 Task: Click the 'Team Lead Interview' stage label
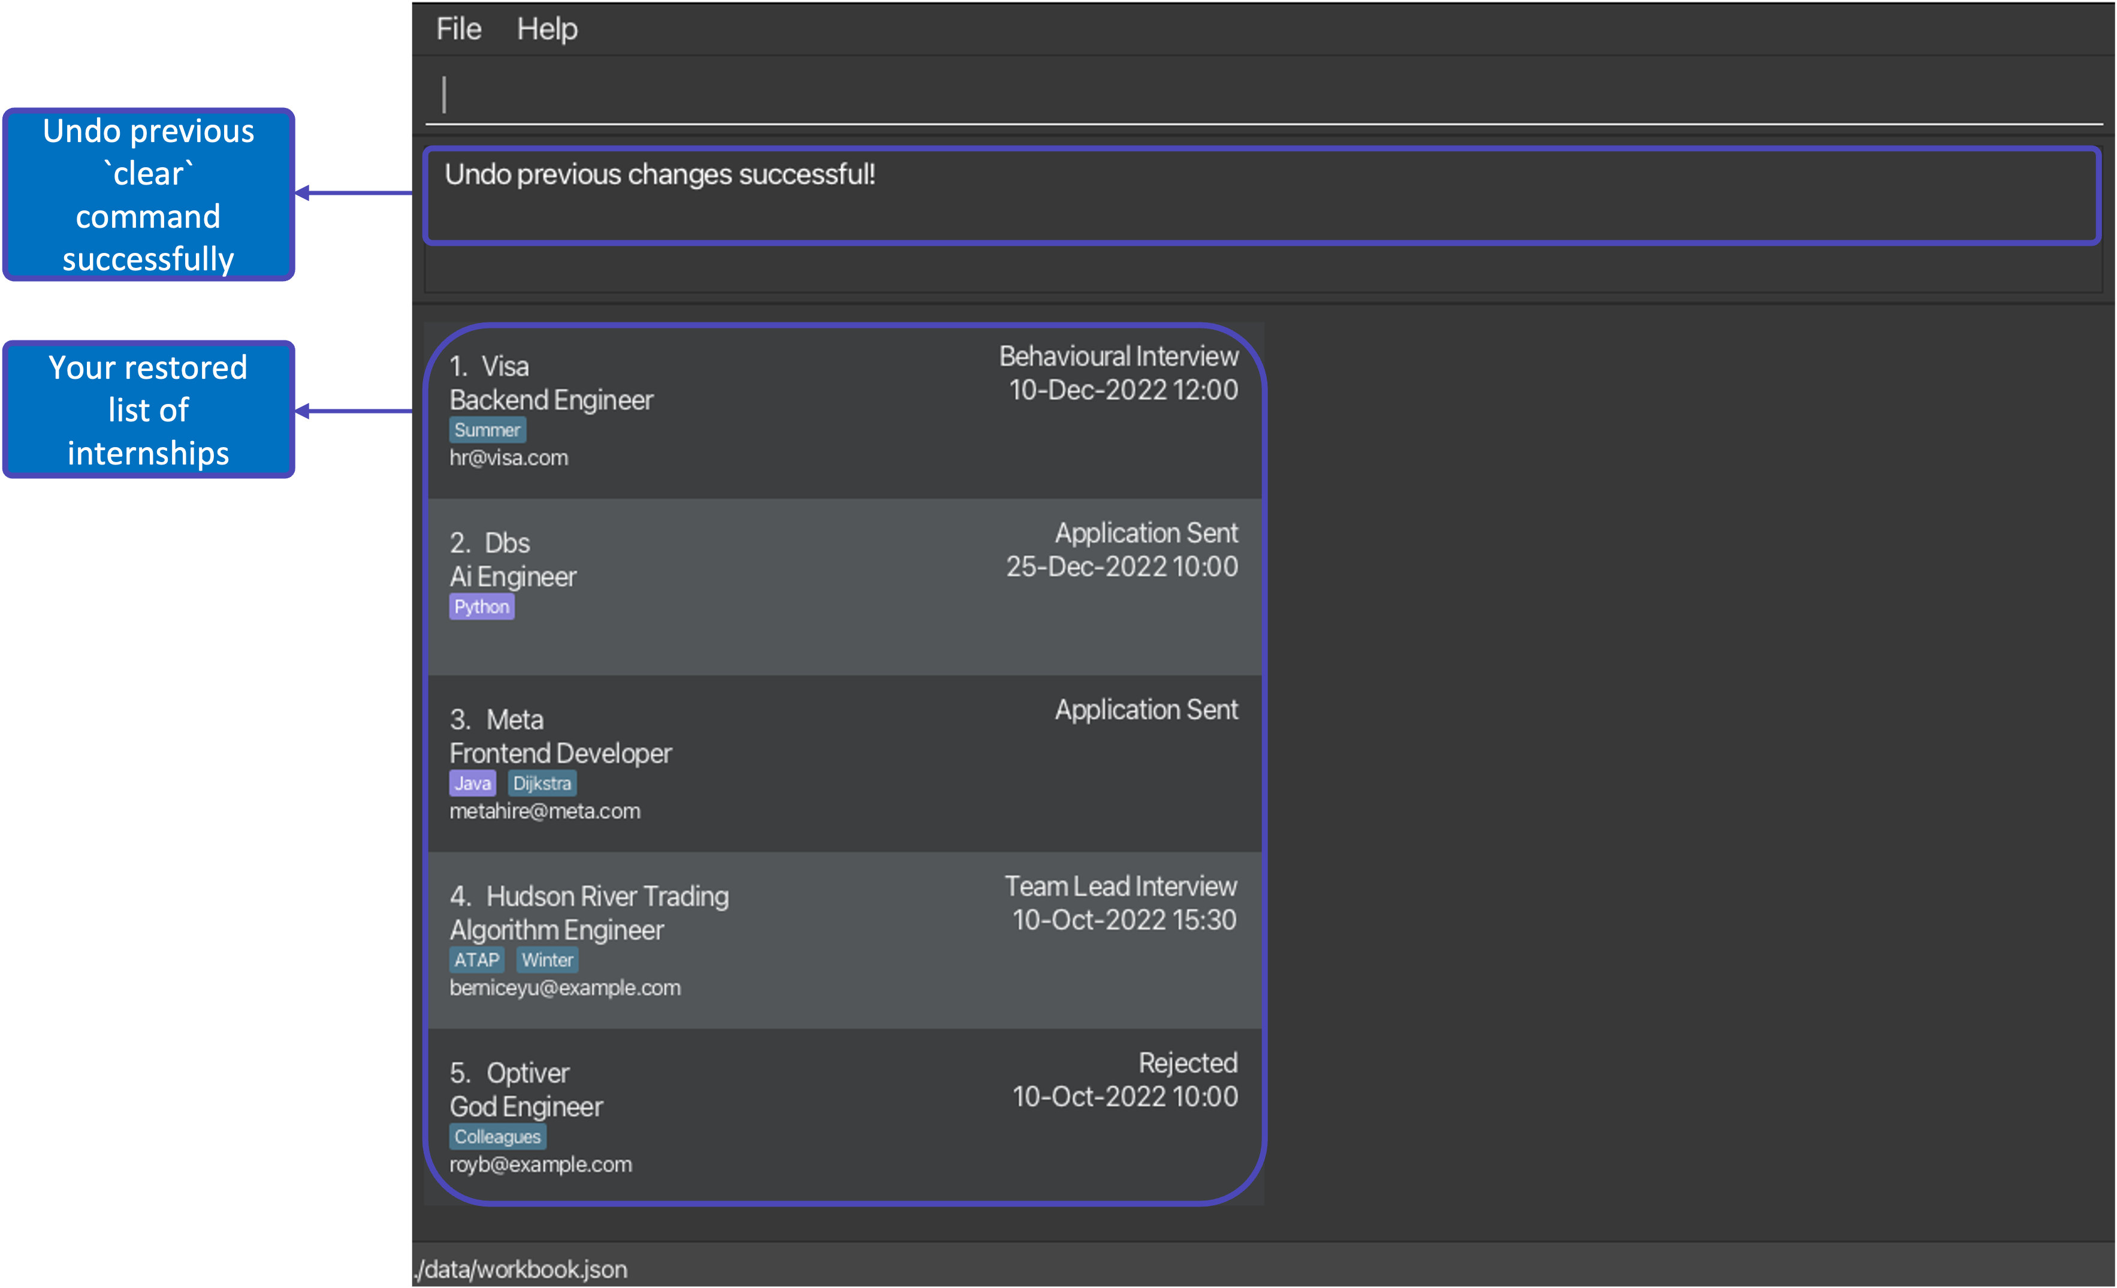[1121, 886]
